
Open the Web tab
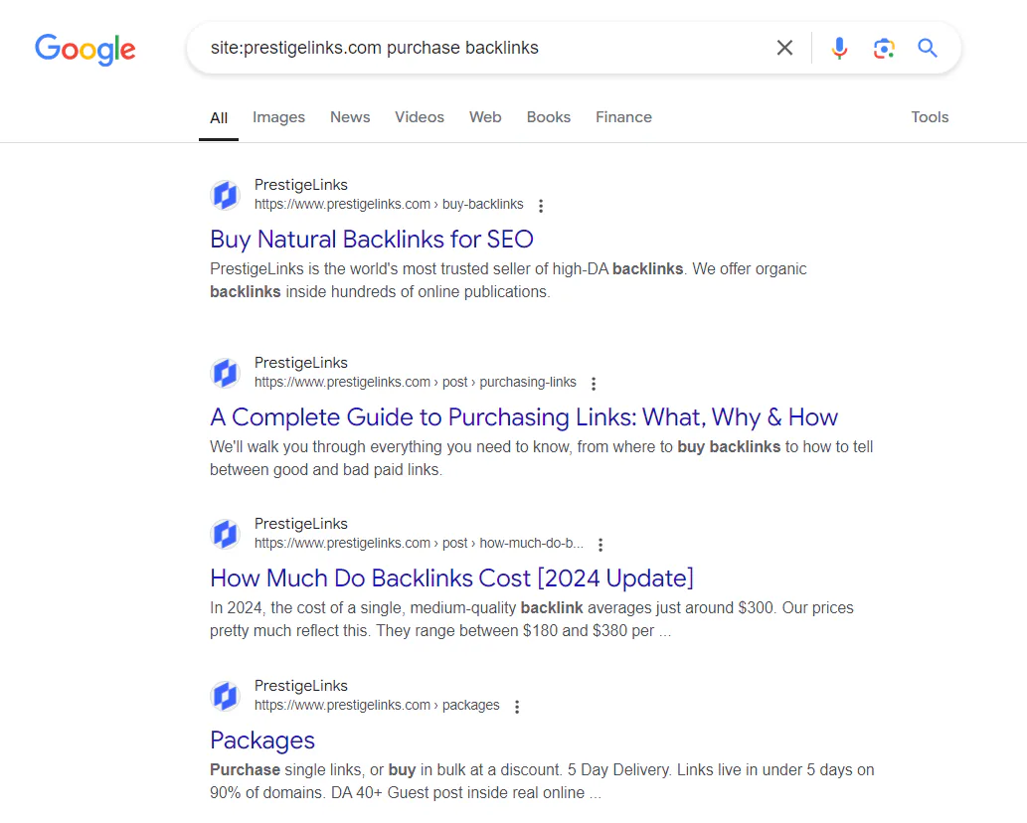(x=485, y=117)
